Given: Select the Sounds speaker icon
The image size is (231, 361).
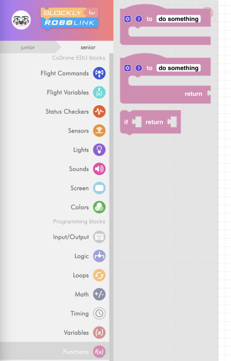Looking at the screenshot, I should [99, 169].
